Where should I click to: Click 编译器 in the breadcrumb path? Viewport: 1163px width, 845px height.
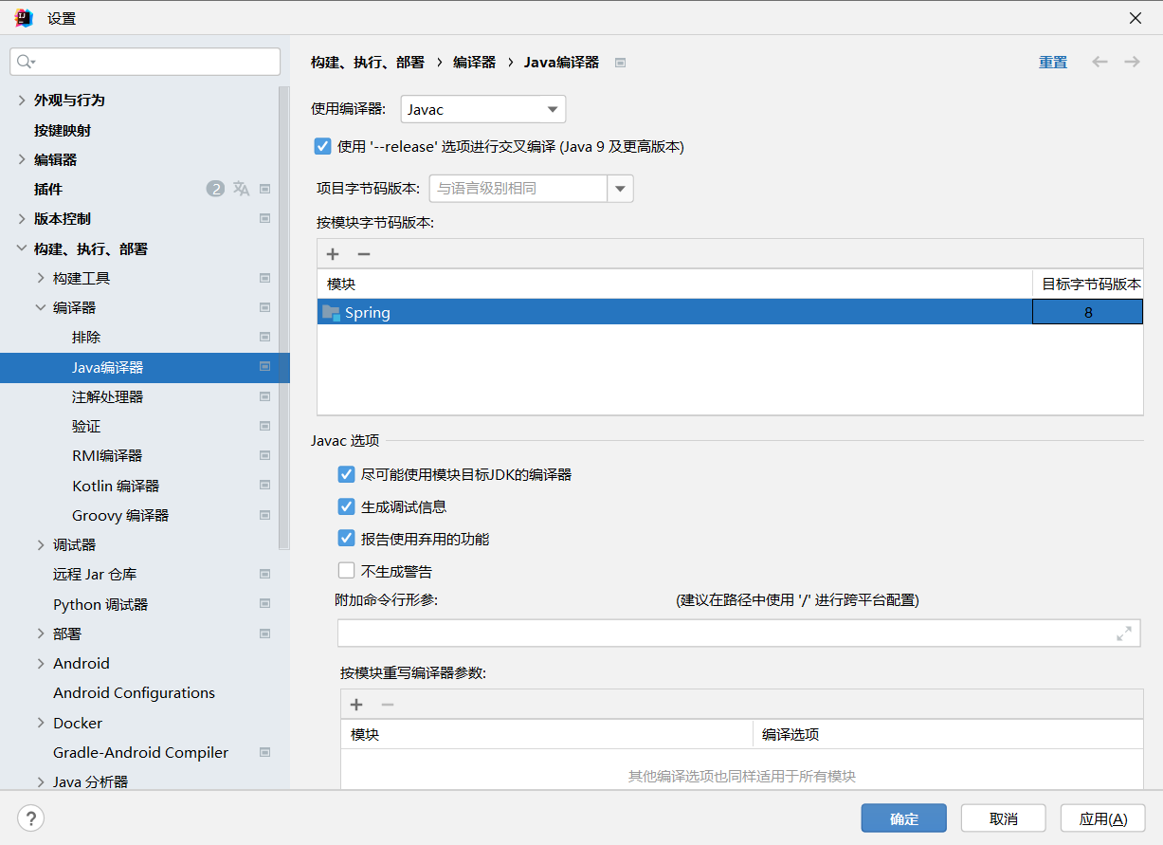[x=474, y=62]
